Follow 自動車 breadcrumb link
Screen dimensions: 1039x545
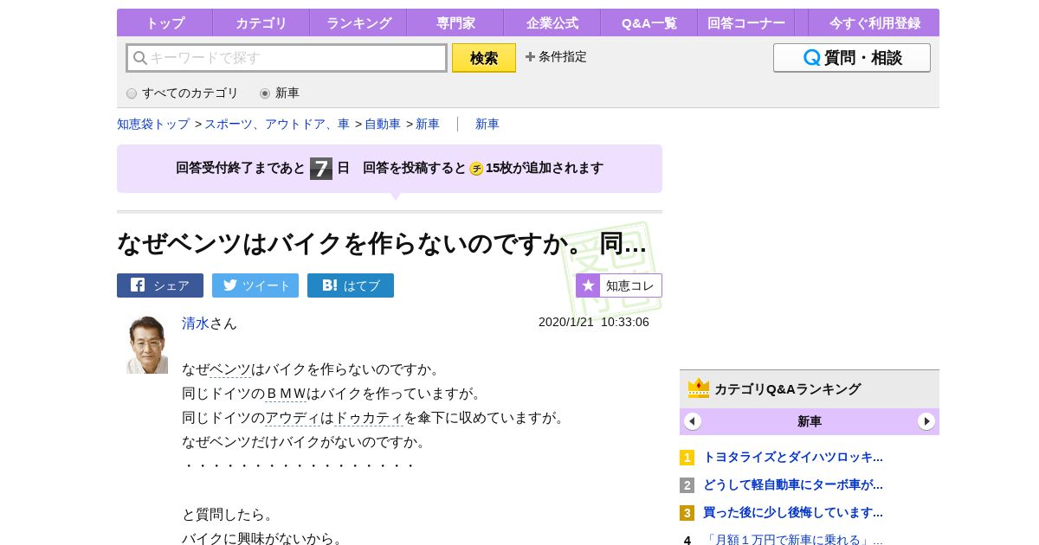click(x=383, y=124)
